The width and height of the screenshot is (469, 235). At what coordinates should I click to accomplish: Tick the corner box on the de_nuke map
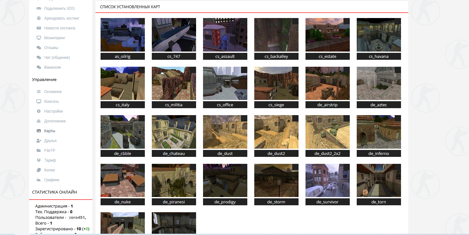pyautogui.click(x=142, y=167)
